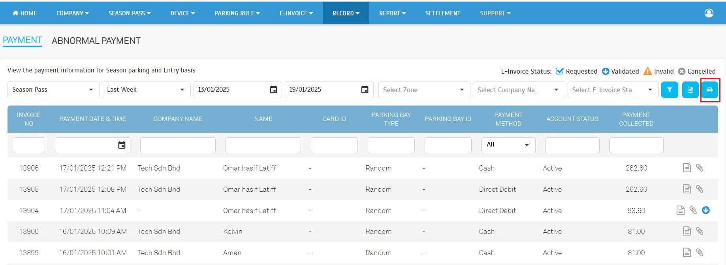View receipt document for invoice 13906

click(687, 168)
